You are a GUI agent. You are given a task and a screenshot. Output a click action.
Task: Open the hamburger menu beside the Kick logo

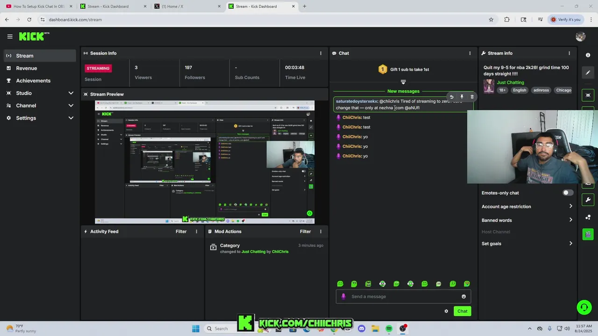click(x=10, y=36)
